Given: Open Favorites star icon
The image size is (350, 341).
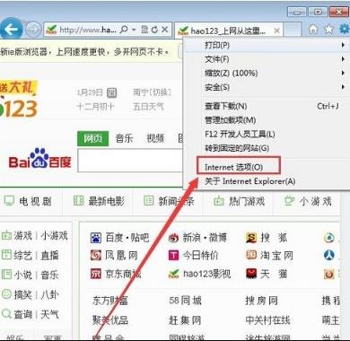Looking at the screenshot, I should pos(328,30).
